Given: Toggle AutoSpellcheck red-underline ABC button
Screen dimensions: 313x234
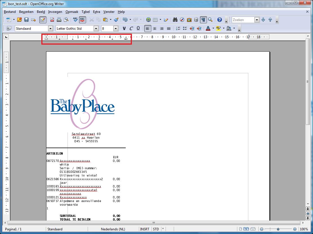Looking at the screenshot, I should pos(82,20).
